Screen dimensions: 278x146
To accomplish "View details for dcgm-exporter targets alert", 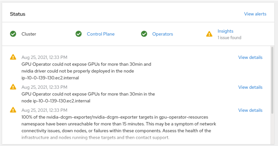I will tap(250, 110).
